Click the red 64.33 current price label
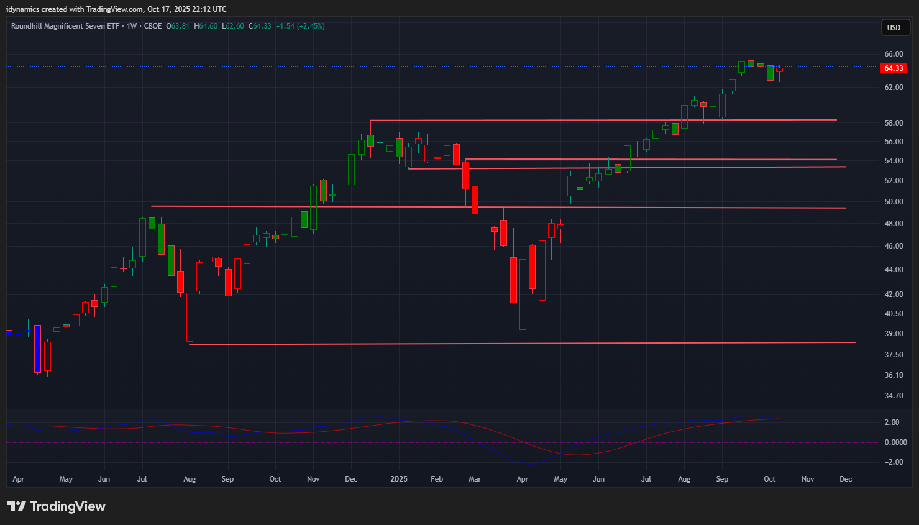919x525 pixels. click(x=893, y=68)
